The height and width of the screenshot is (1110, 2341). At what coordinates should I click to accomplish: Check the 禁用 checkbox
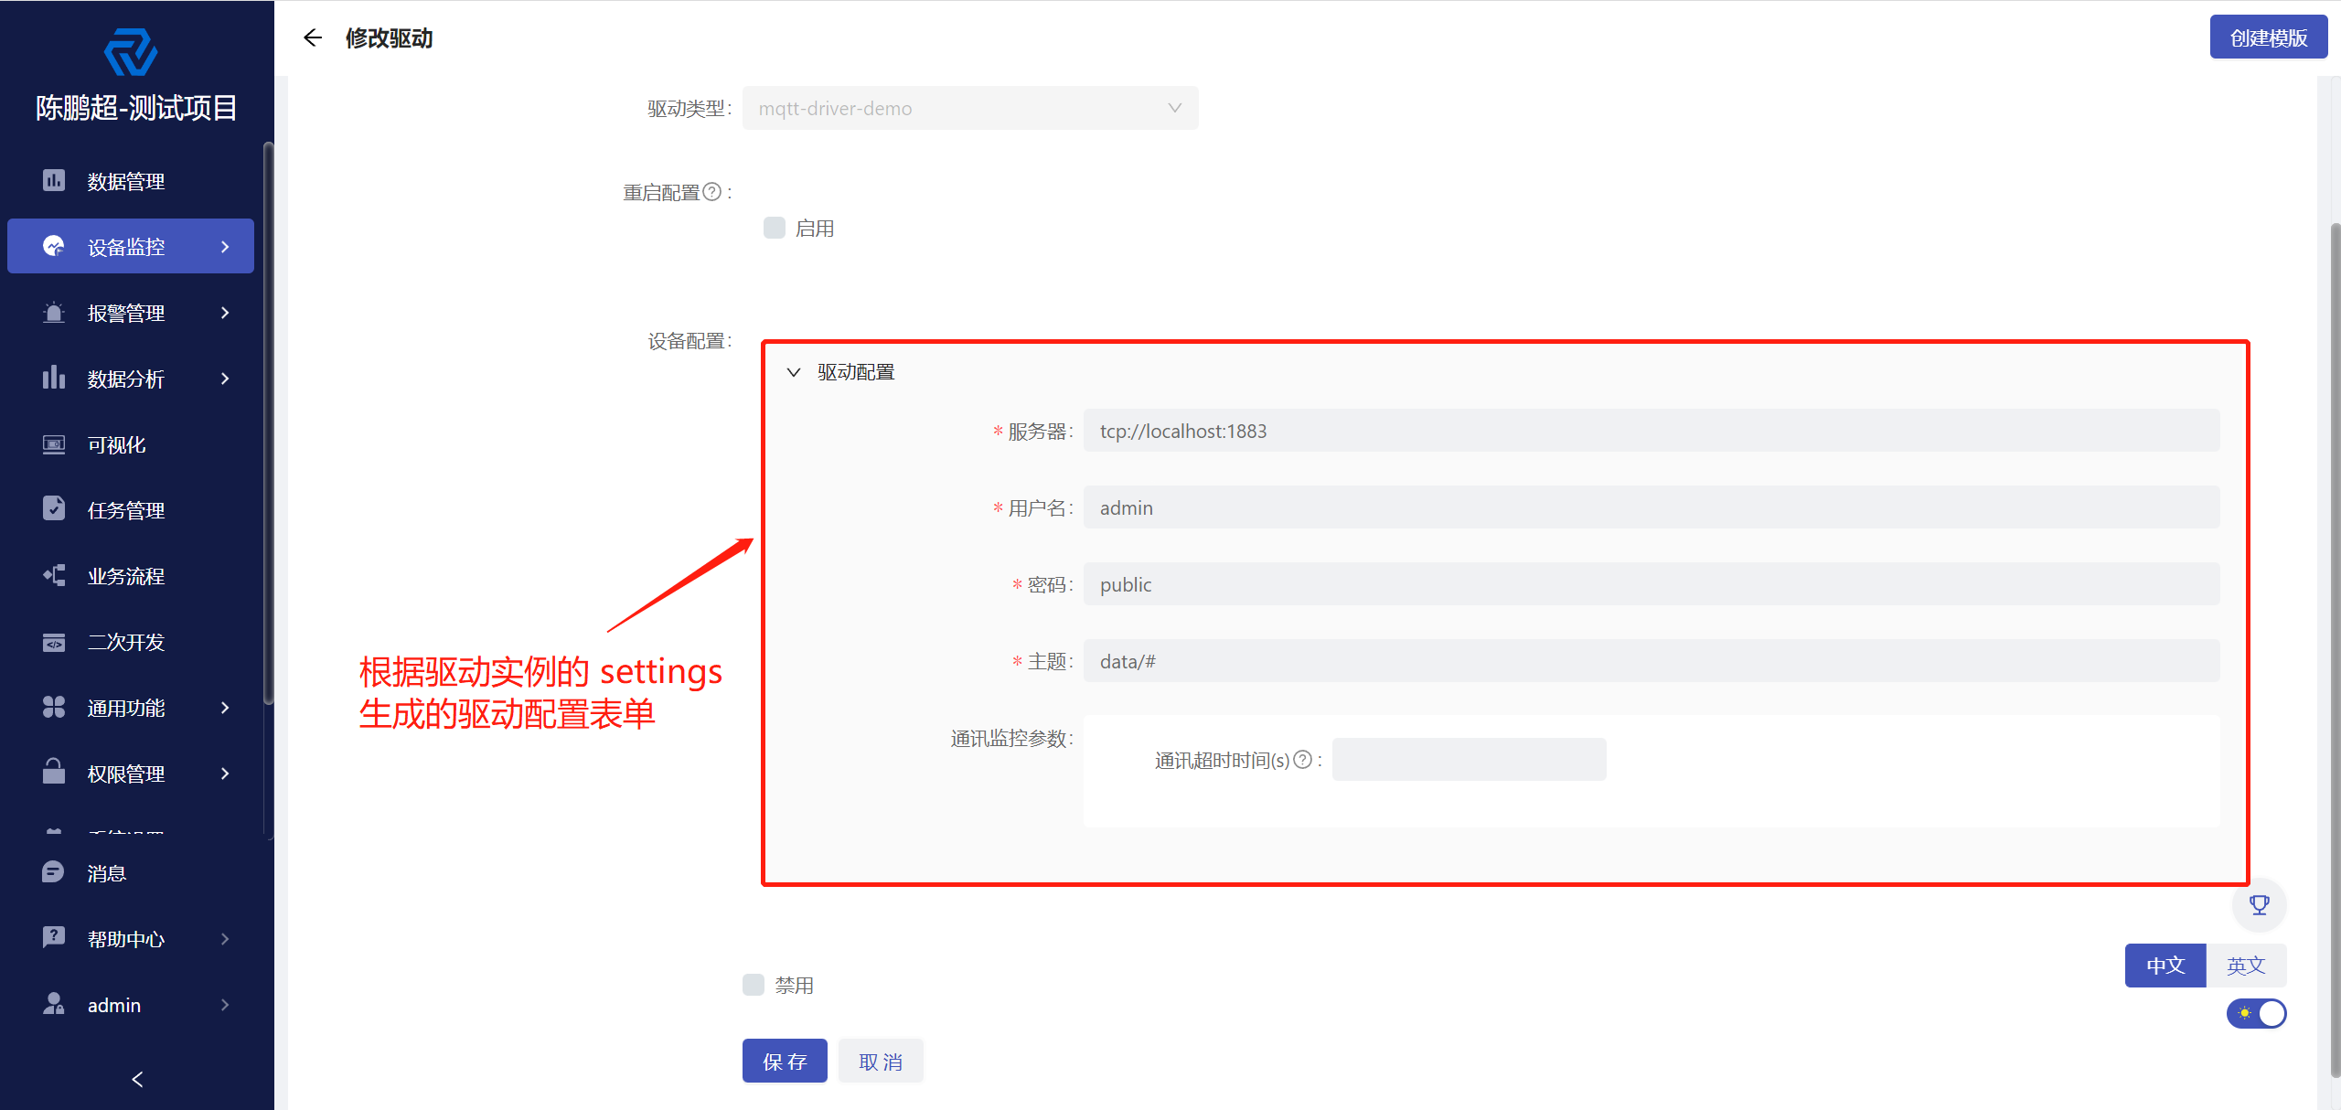point(754,985)
